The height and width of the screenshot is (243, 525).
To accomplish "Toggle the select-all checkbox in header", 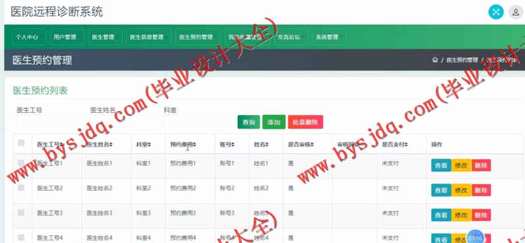I will click(x=21, y=143).
